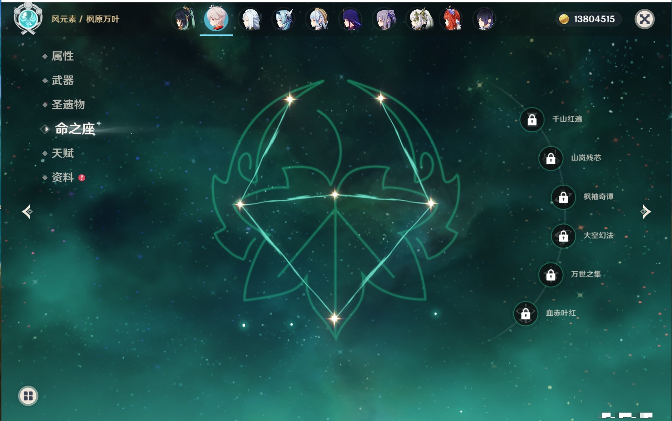The width and height of the screenshot is (672, 421).
Task: Go to next character with right arrow
Action: click(645, 212)
